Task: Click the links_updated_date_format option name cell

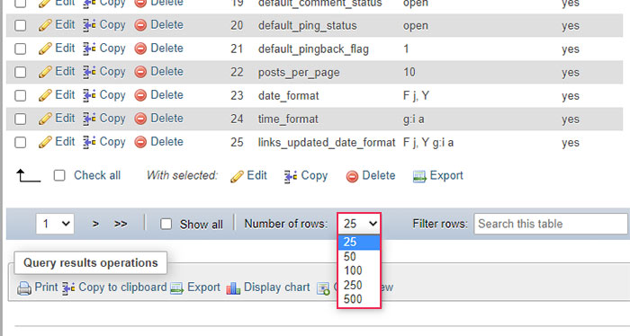Action: [x=327, y=142]
